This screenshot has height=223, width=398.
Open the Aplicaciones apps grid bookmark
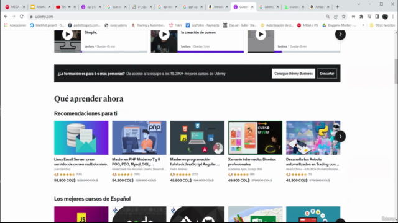(x=15, y=25)
